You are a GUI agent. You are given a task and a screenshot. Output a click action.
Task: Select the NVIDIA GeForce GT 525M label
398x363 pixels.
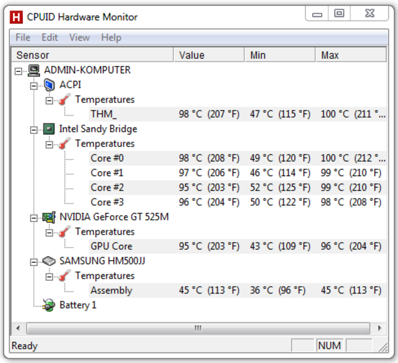pyautogui.click(x=114, y=217)
